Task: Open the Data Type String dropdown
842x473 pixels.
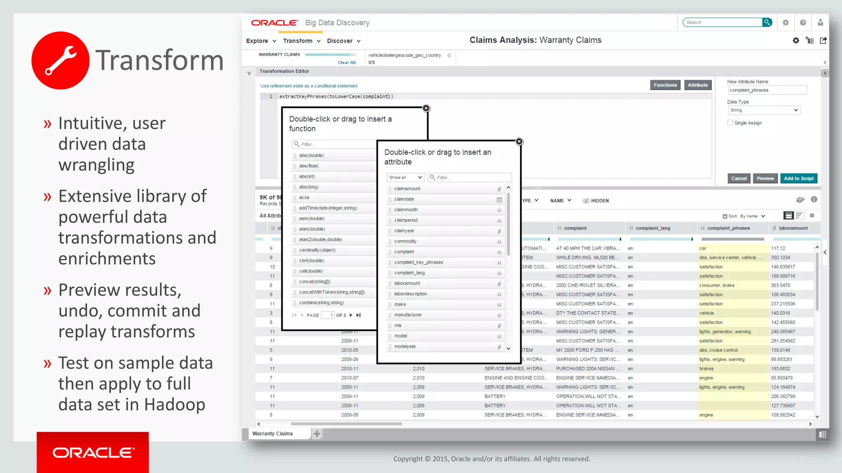Action: click(764, 110)
